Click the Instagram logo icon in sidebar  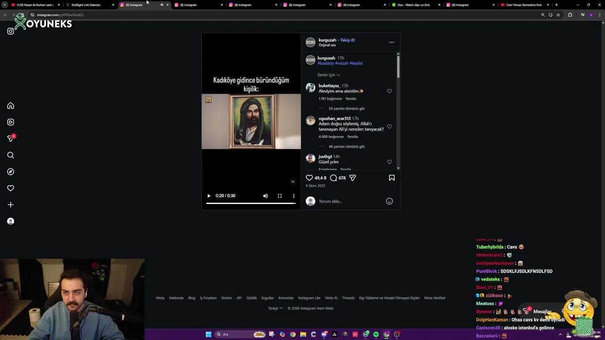(x=10, y=31)
